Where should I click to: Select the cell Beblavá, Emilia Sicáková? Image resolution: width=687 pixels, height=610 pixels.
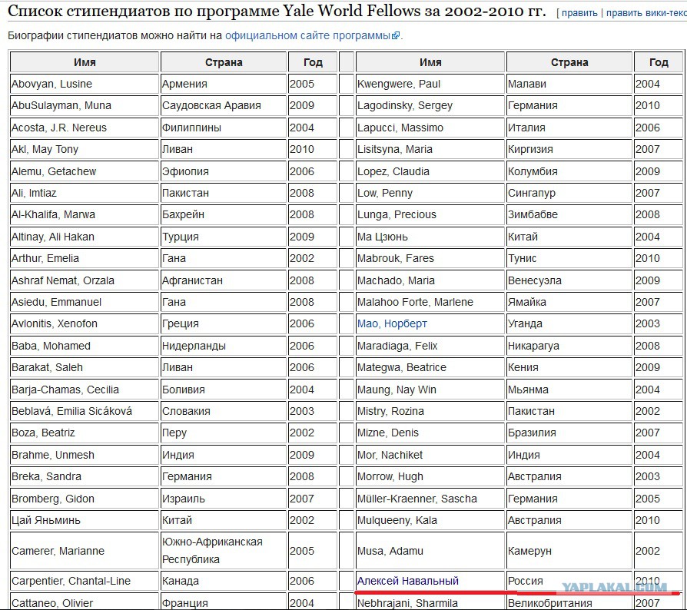tap(85, 411)
